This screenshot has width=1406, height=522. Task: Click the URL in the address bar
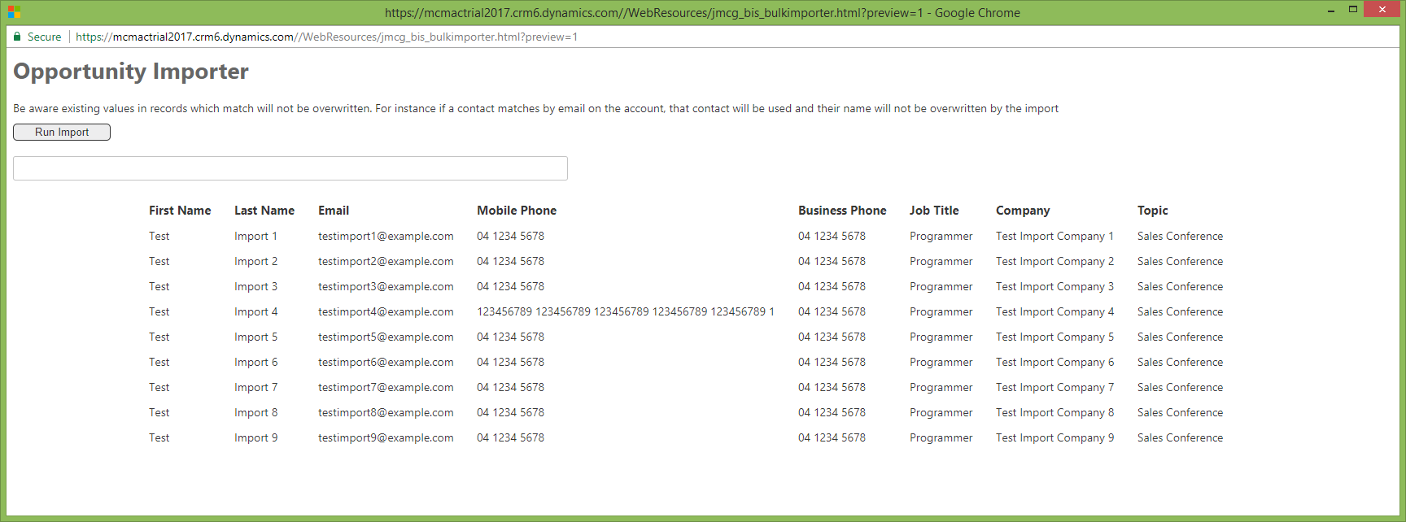[326, 37]
